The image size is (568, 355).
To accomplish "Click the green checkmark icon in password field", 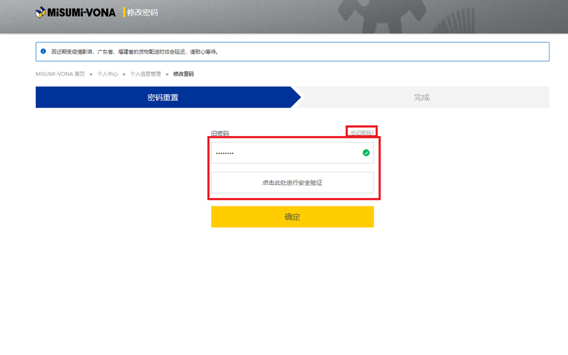I will click(366, 153).
